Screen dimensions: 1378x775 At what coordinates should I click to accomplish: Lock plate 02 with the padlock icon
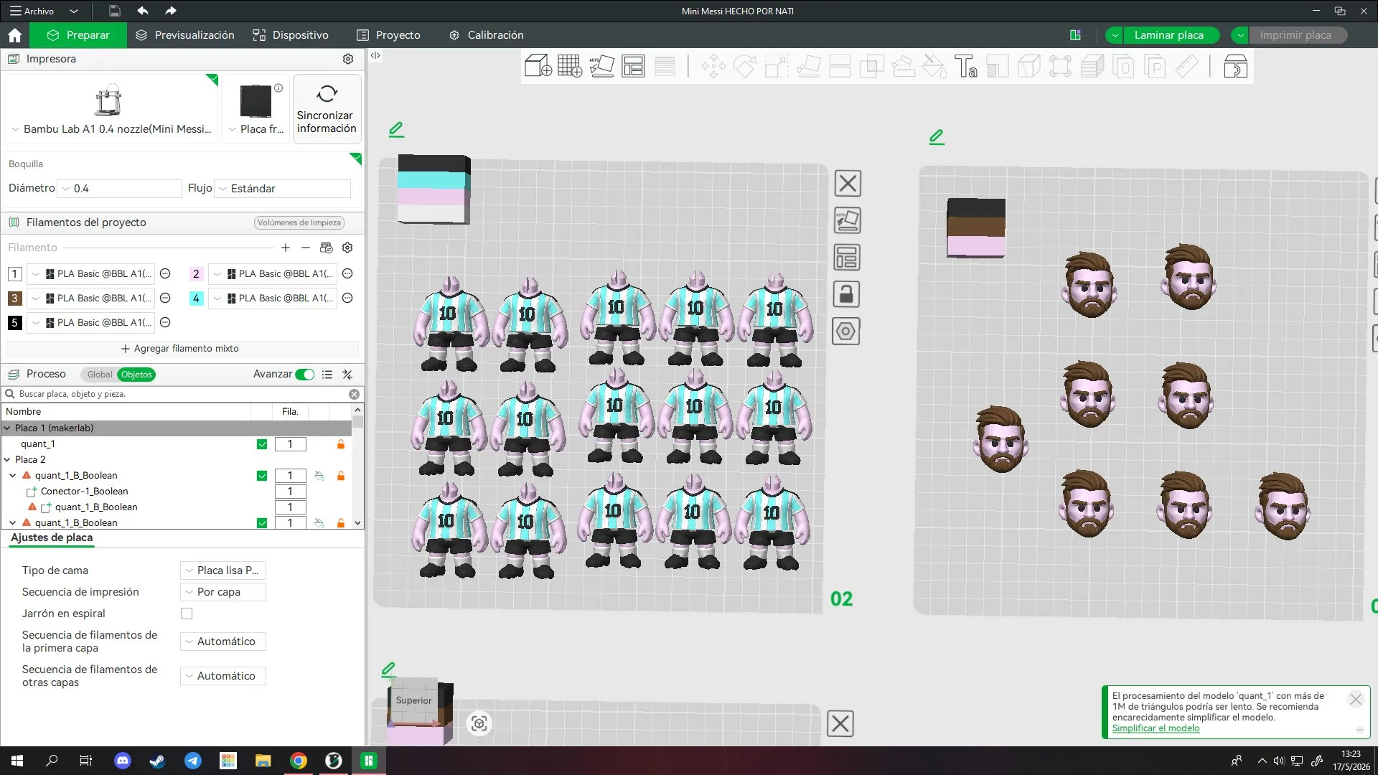coord(847,294)
